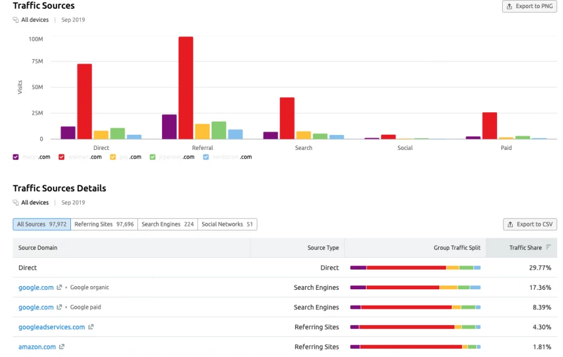Click devices icon under Traffic Sources Details heading
The height and width of the screenshot is (357, 563).
pos(16,203)
